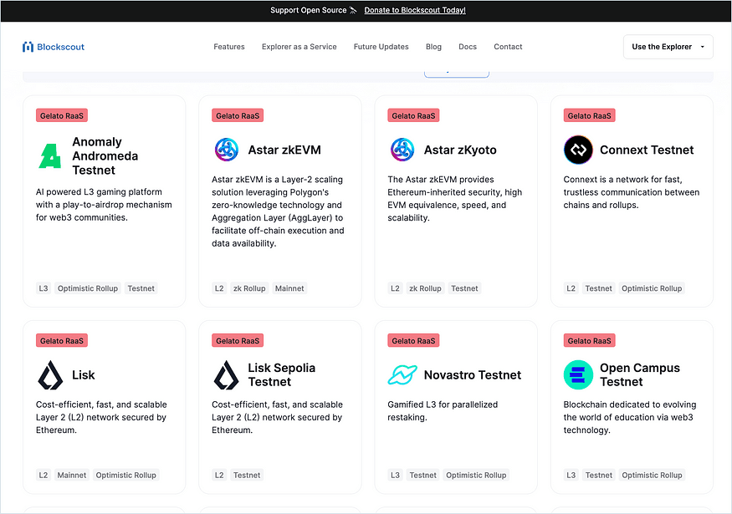Open the Lisk title

pos(84,375)
